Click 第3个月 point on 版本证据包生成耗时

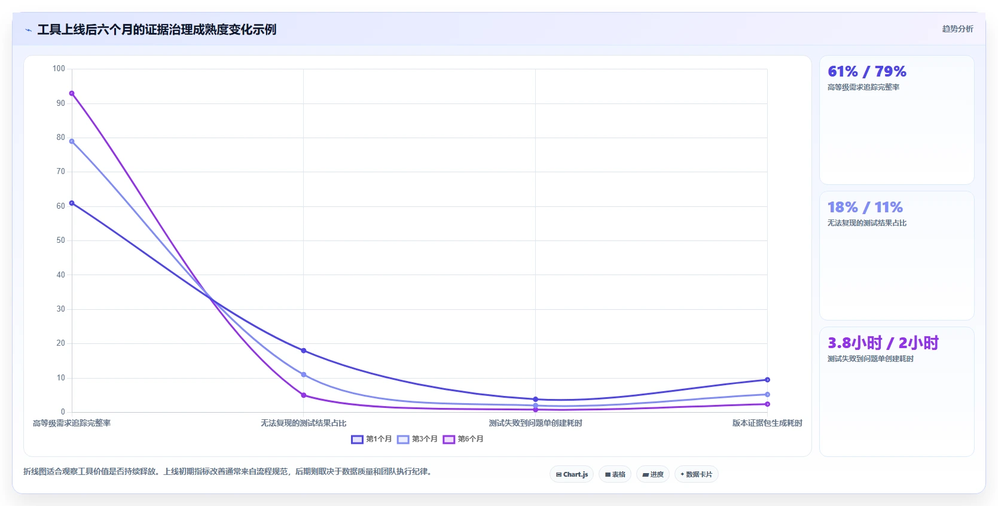[767, 395]
